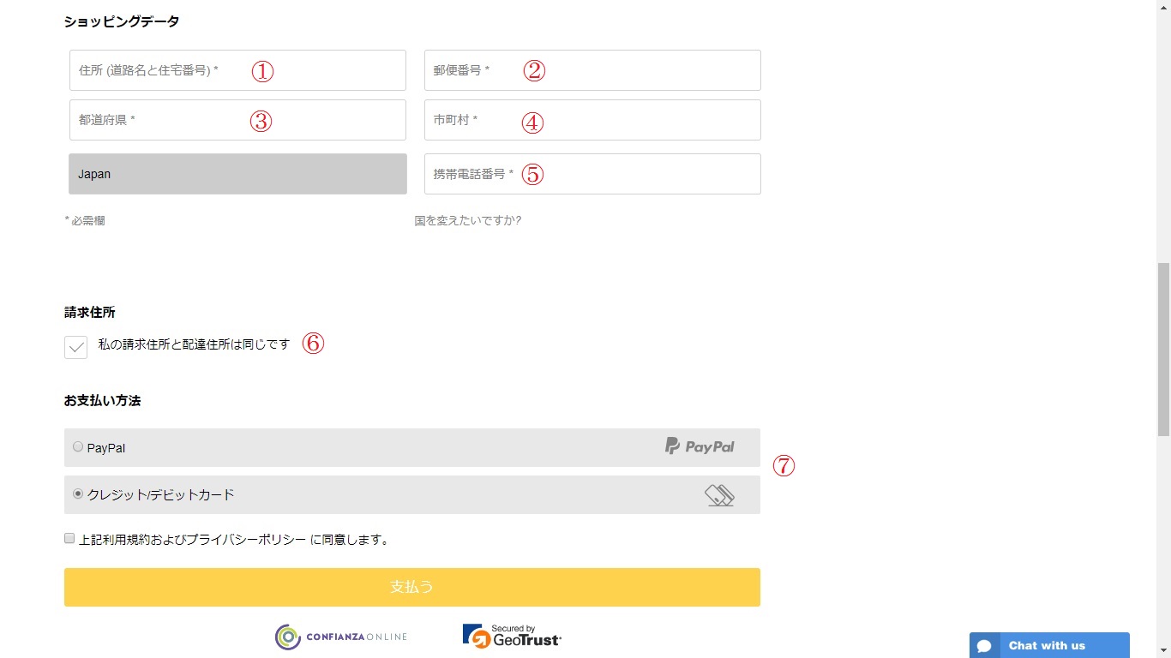Click the 携帯電話番号 phone number field
Image resolution: width=1171 pixels, height=658 pixels.
pos(592,174)
